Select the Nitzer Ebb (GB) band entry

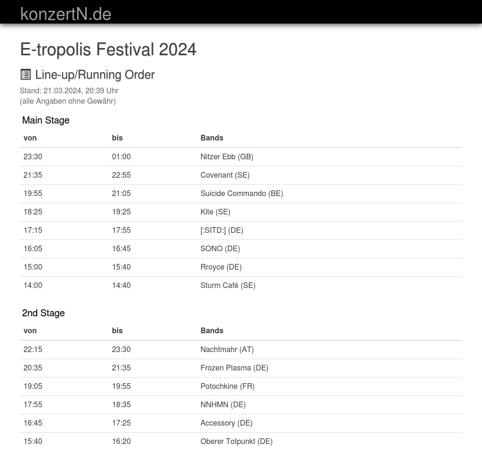227,157
